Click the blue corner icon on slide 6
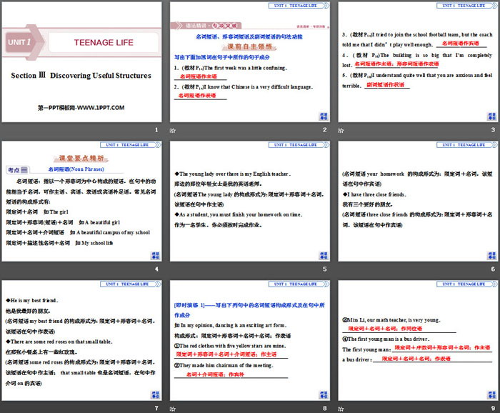The width and height of the screenshot is (500, 413). click(x=491, y=256)
